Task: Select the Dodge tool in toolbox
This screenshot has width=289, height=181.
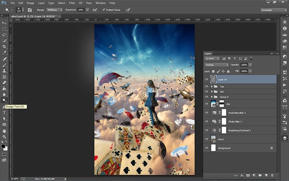Action: click(4, 100)
